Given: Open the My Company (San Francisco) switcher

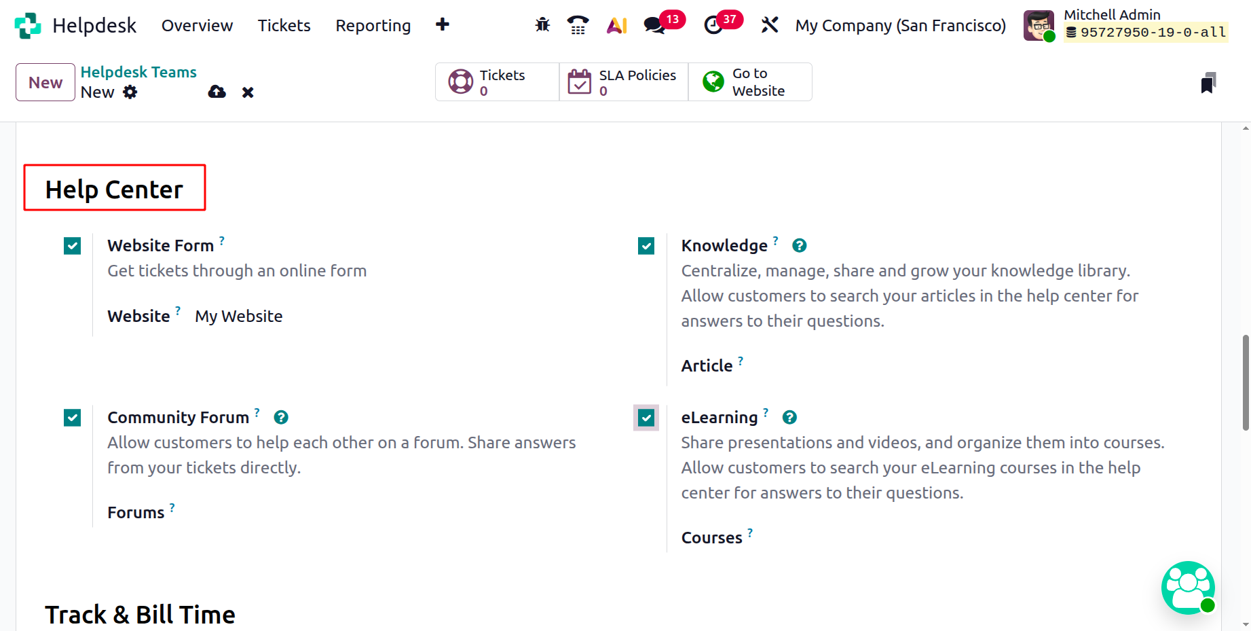Looking at the screenshot, I should tap(900, 26).
